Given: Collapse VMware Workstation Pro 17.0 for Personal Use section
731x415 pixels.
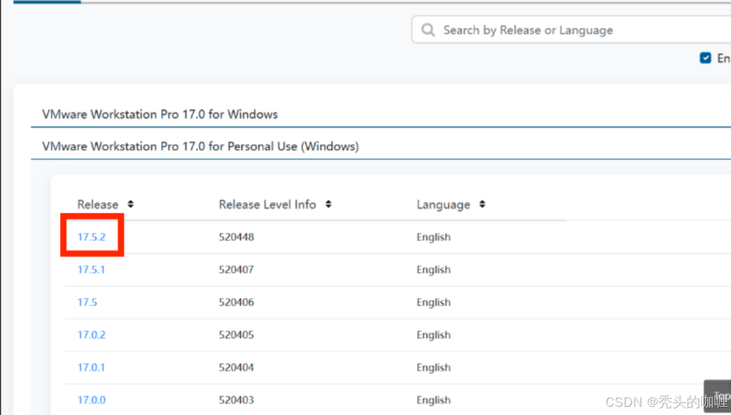Looking at the screenshot, I should tap(201, 146).
